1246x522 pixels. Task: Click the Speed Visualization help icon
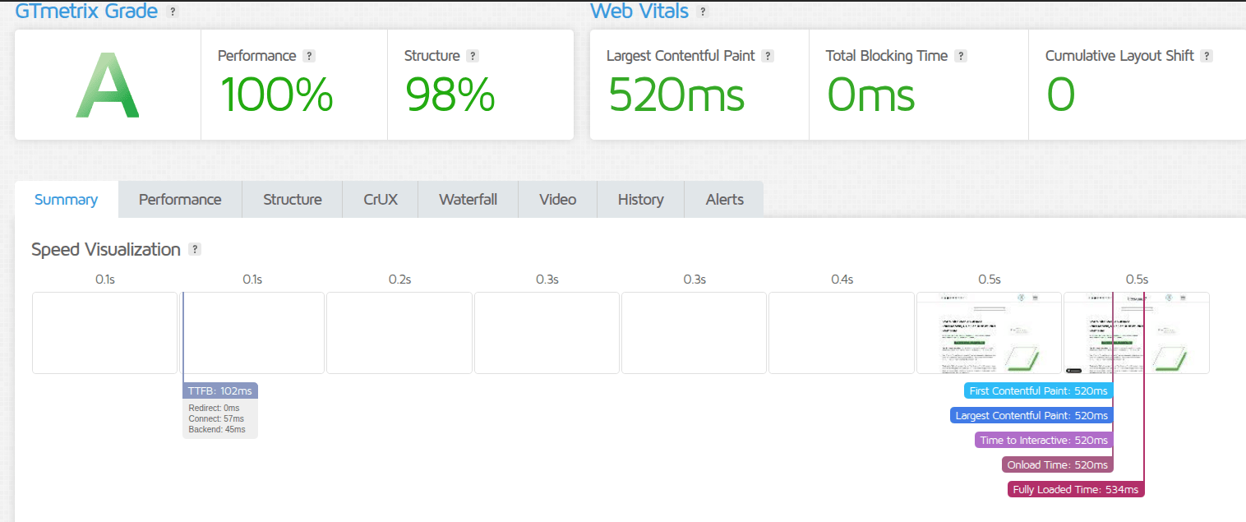point(195,249)
